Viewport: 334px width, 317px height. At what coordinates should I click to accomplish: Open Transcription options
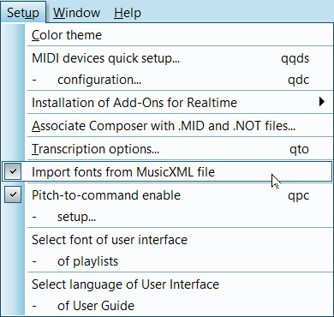(x=180, y=149)
